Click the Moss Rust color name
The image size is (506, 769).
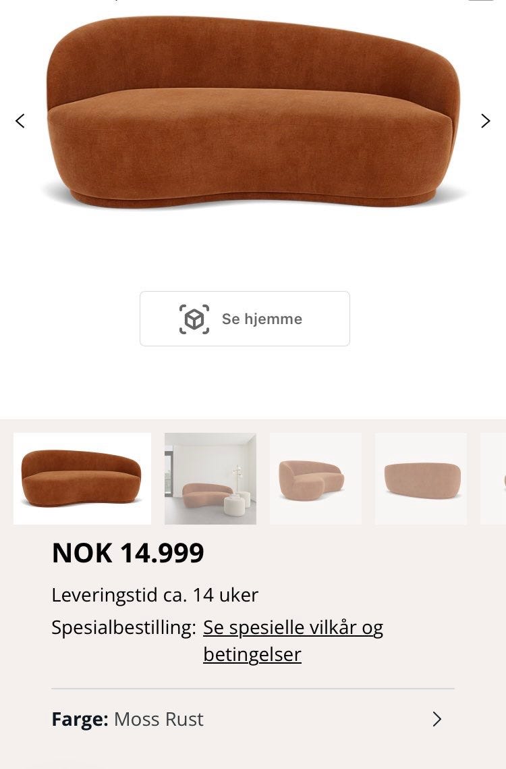[159, 720]
